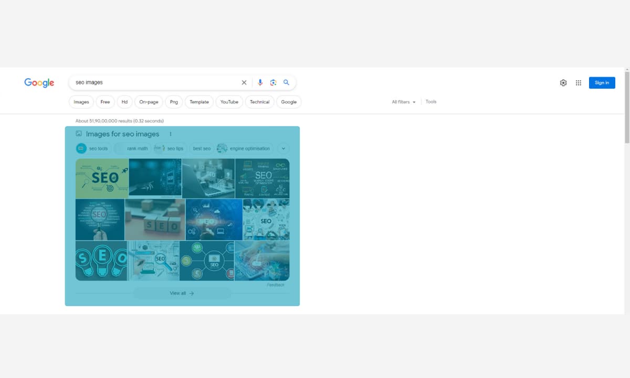
Task: Open the overhead team desk SEO thumbnail
Action: point(266,219)
